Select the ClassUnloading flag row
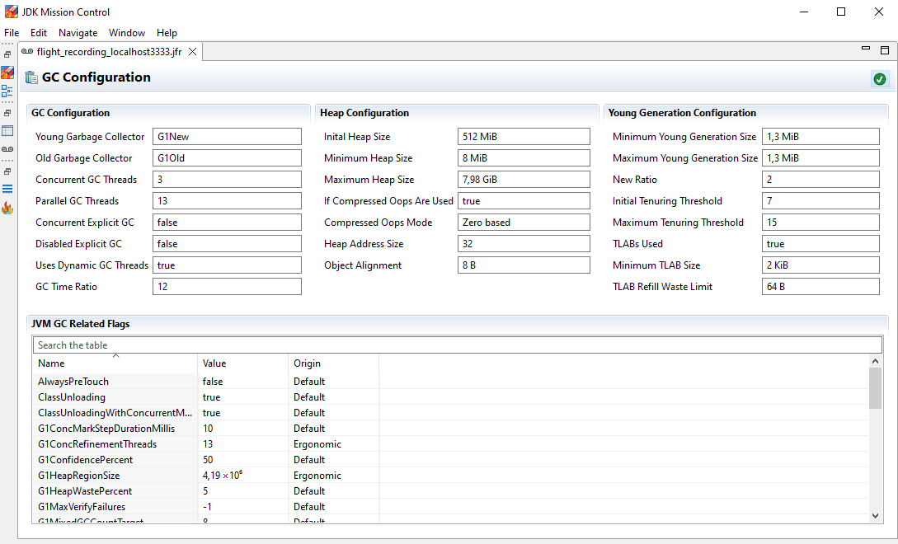Image resolution: width=898 pixels, height=544 pixels. (x=451, y=396)
